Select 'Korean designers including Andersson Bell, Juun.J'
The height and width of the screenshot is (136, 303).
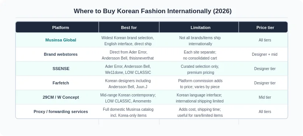(128, 84)
